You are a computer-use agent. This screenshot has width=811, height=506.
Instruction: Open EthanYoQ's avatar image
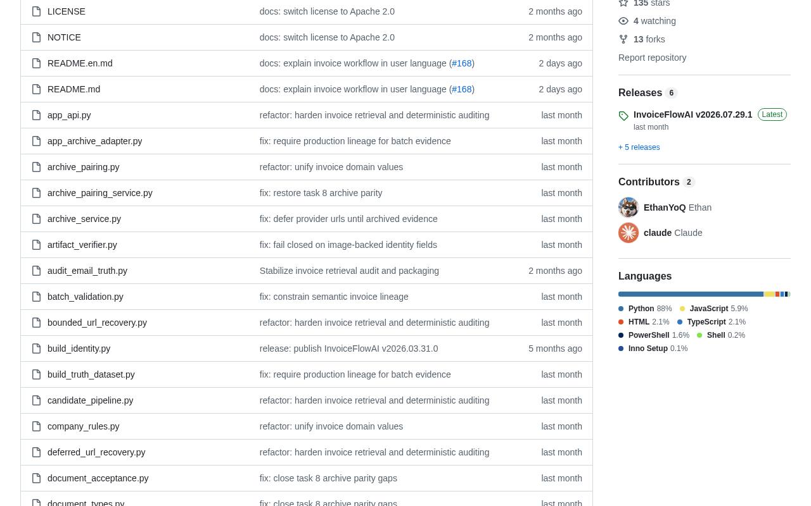(629, 207)
